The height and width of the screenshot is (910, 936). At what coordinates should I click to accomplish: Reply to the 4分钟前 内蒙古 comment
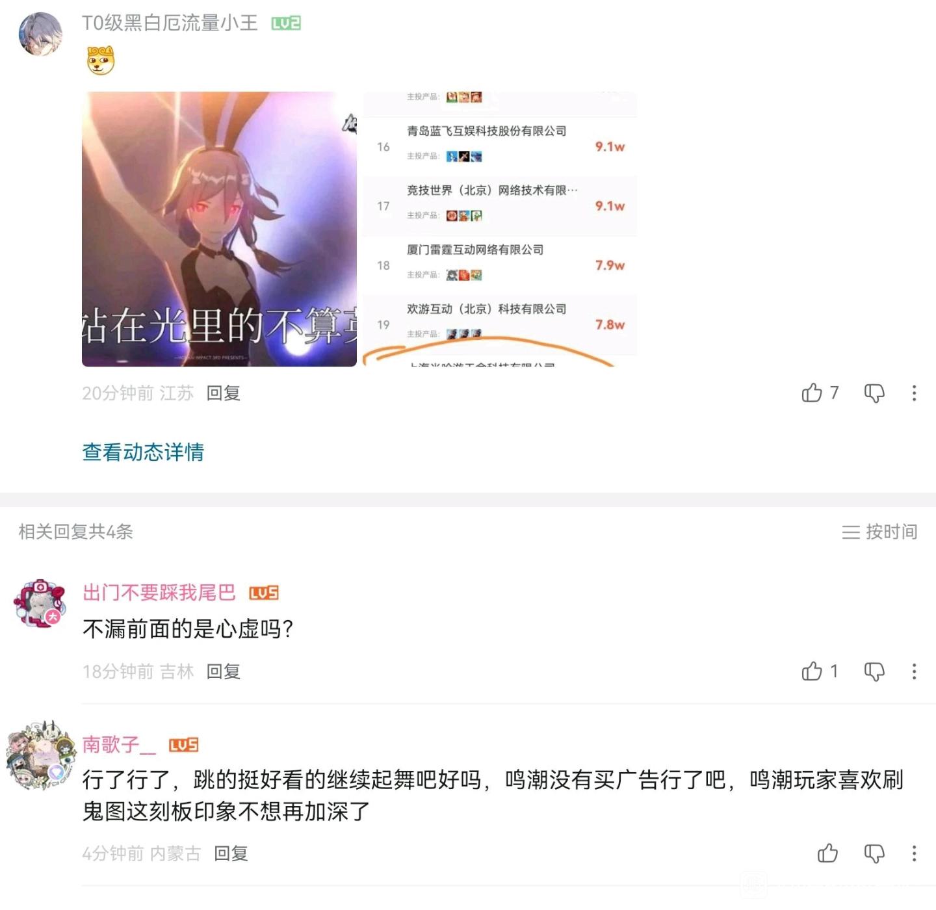point(231,853)
